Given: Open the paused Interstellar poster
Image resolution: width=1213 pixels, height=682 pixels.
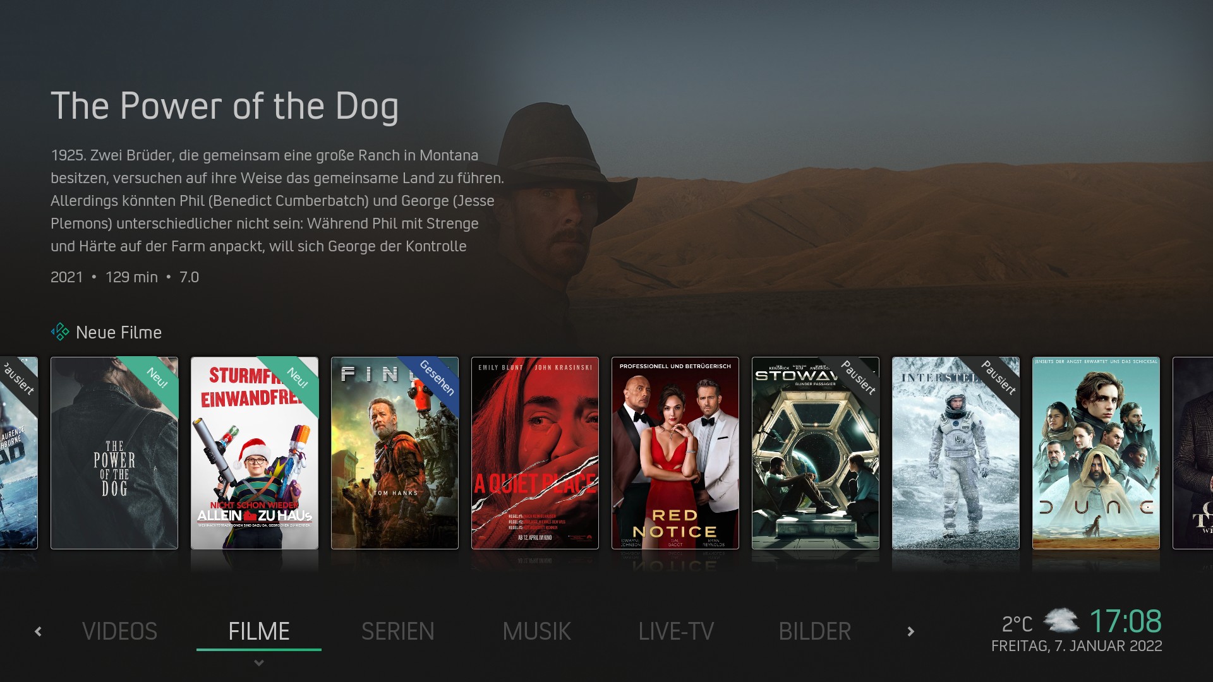Looking at the screenshot, I should point(956,453).
